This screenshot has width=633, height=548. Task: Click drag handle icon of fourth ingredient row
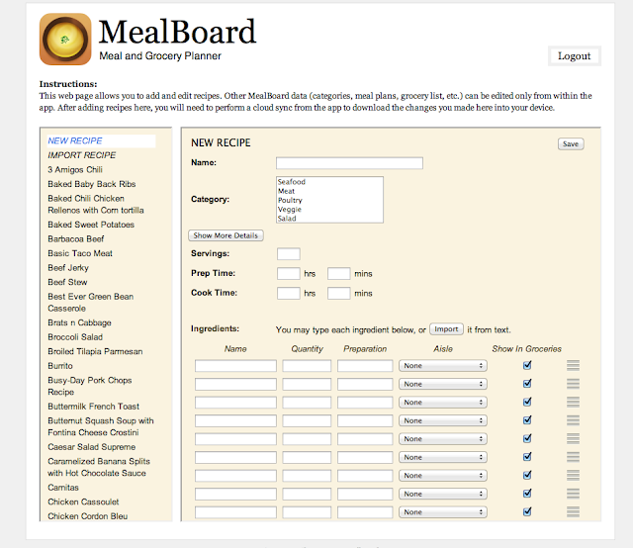573,420
